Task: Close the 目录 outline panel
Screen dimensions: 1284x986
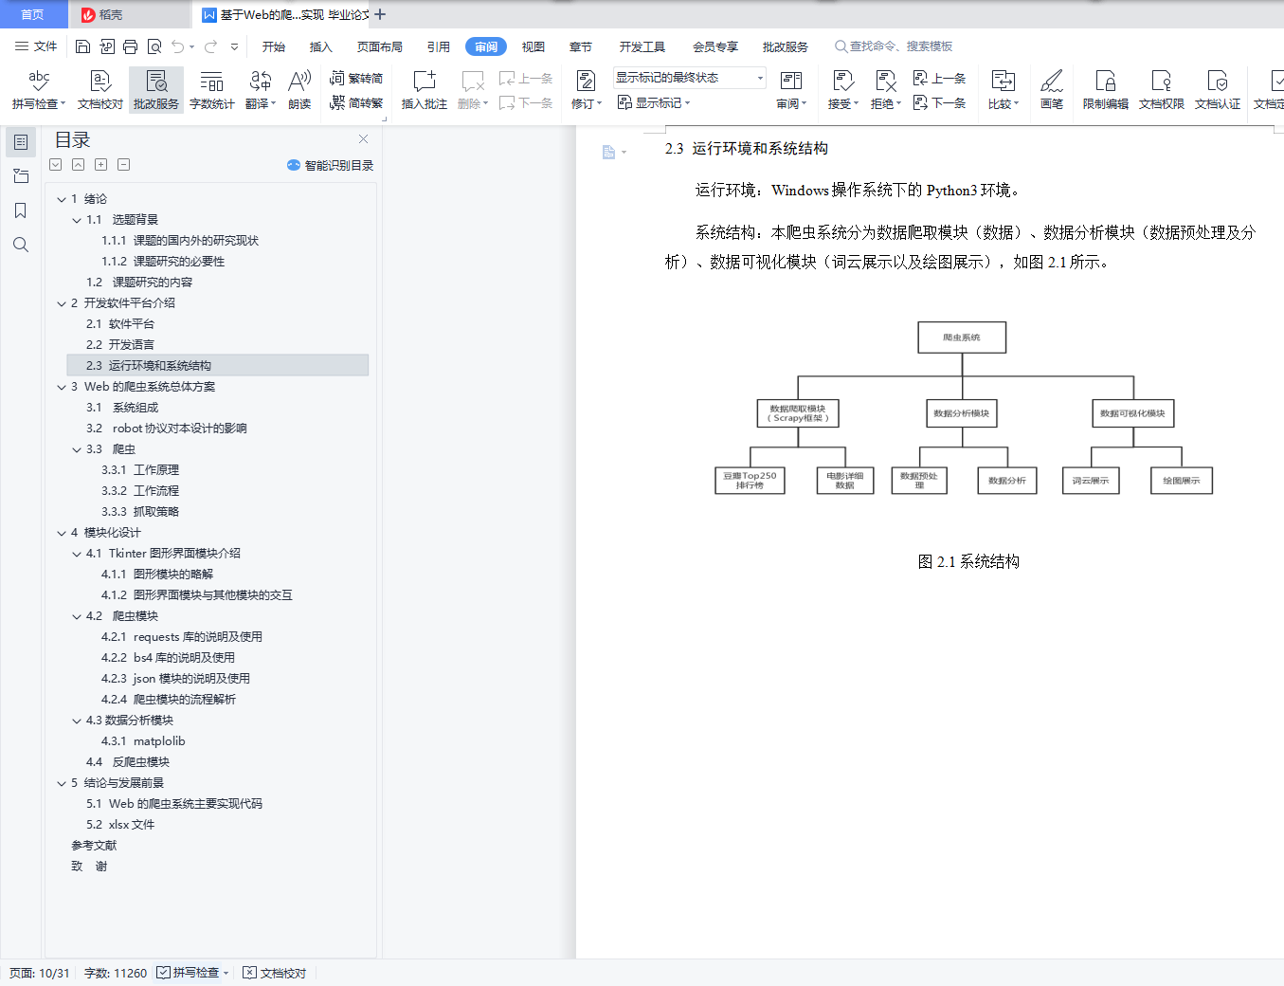Action: 363,138
